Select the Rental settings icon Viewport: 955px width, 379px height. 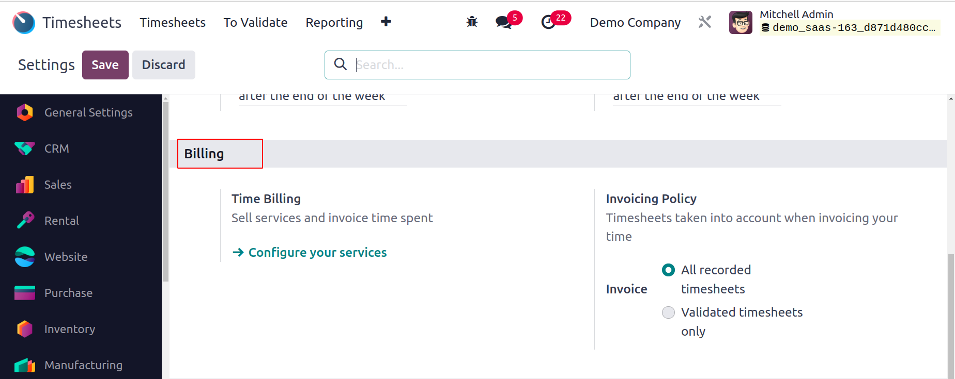[25, 221]
